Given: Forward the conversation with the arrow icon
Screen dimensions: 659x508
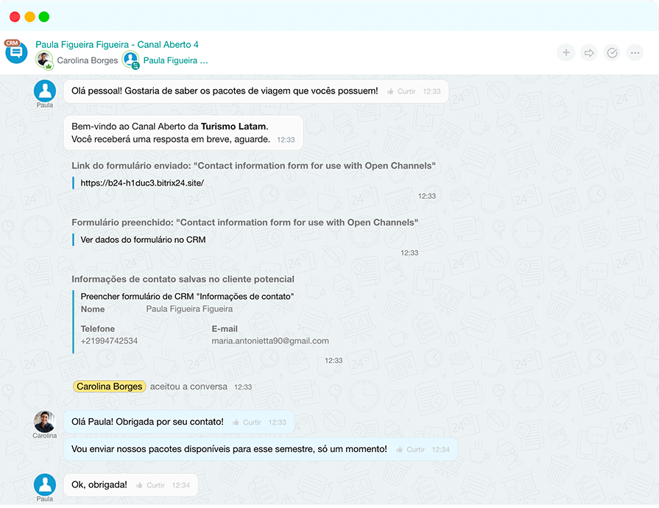Looking at the screenshot, I should (588, 52).
